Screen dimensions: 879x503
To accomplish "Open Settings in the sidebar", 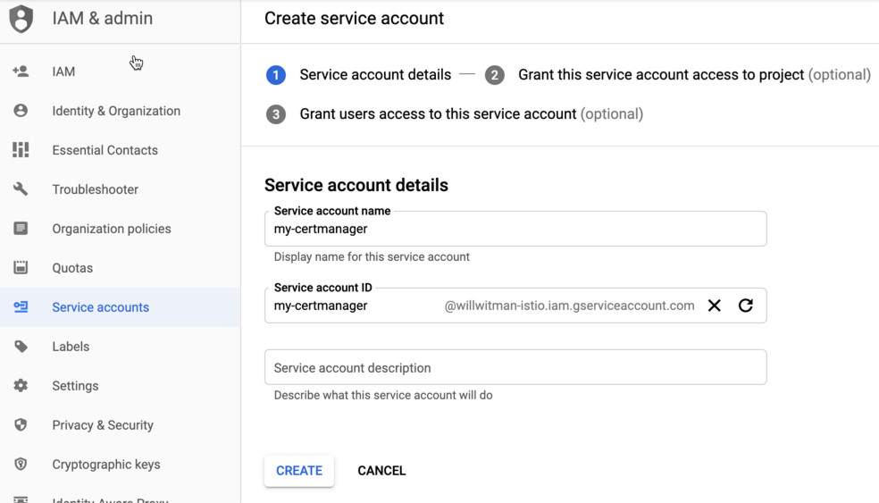I will pyautogui.click(x=75, y=386).
